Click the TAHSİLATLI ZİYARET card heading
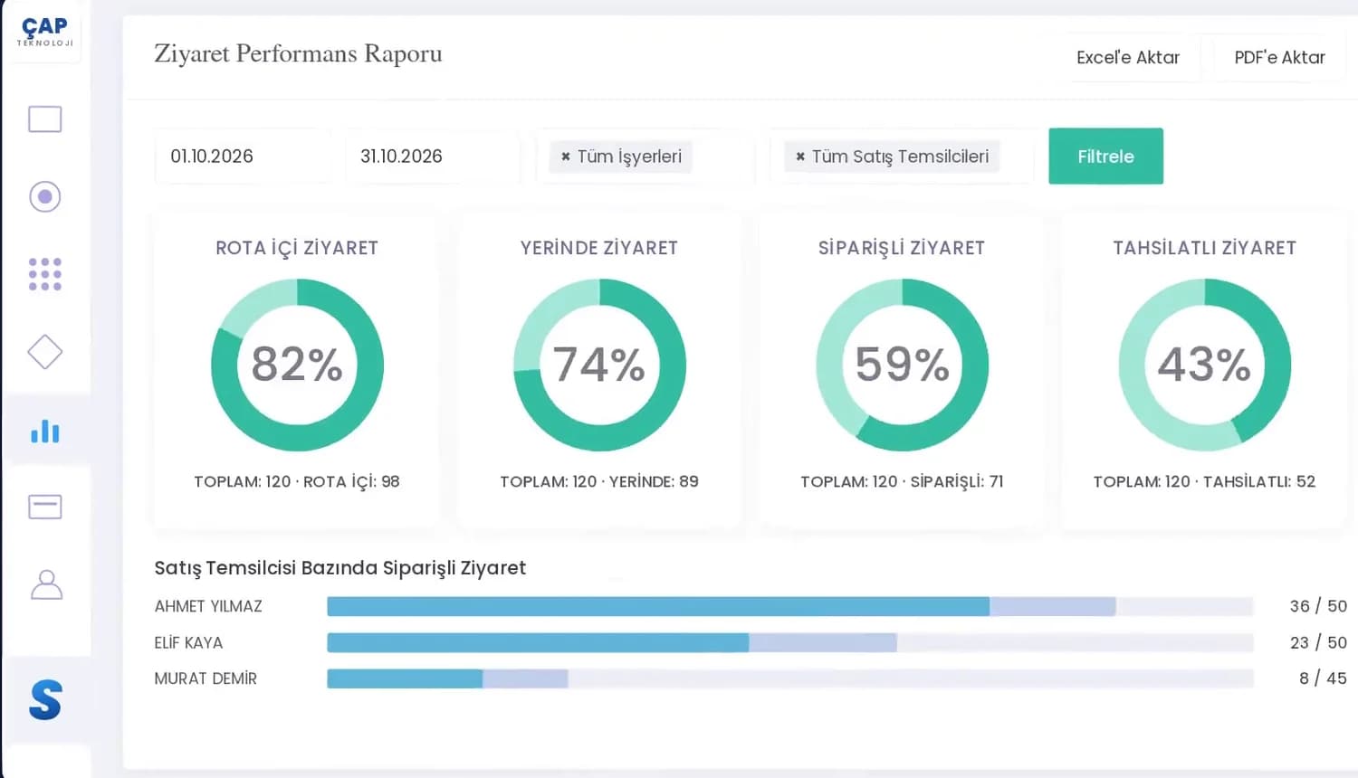The image size is (1358, 778). tap(1204, 248)
